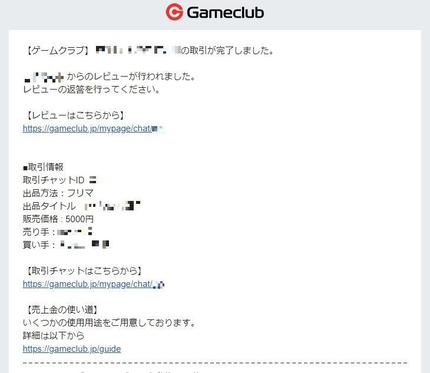The width and height of the screenshot is (430, 373).
Task: Click the 出品方法：フリマ line
Action: [x=58, y=193]
